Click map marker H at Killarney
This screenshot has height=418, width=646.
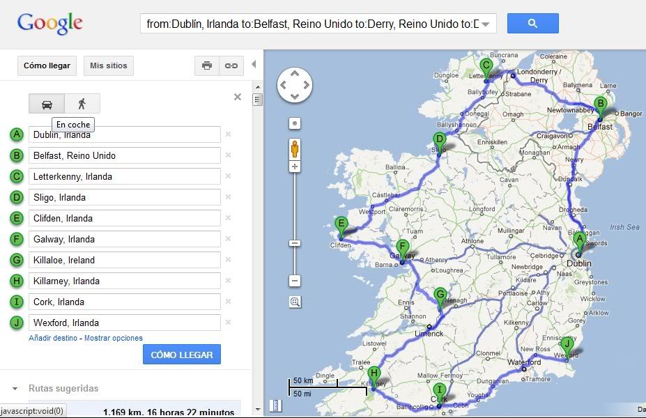tap(374, 376)
